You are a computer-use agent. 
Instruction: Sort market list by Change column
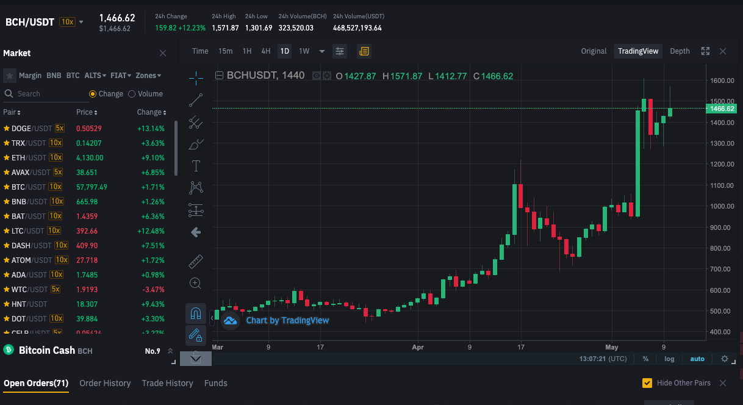151,112
